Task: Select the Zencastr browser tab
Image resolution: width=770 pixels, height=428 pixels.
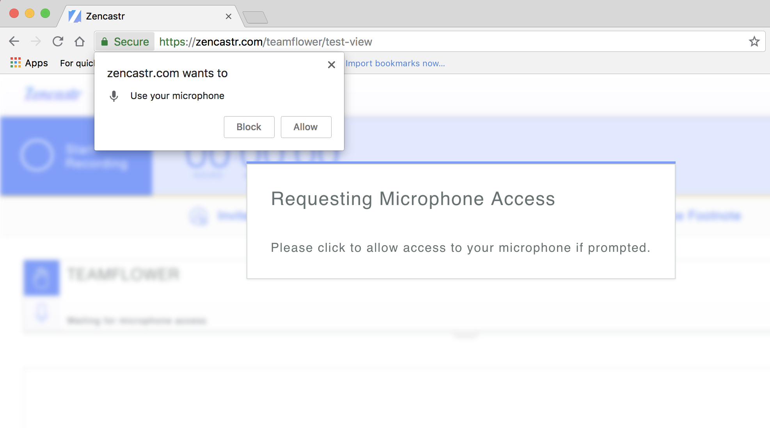Action: (x=150, y=16)
